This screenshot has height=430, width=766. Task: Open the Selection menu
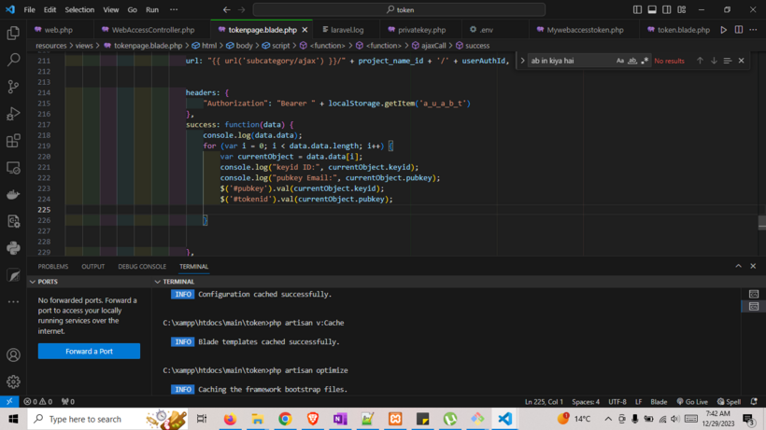pyautogui.click(x=79, y=9)
